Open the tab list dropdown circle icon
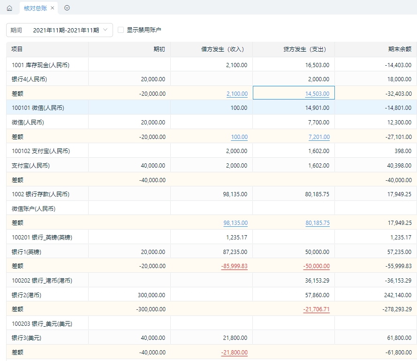The height and width of the screenshot is (361, 417). pos(67,8)
